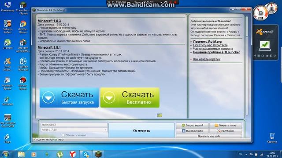Open the bdcam desktop shortcut

click(x=23, y=83)
